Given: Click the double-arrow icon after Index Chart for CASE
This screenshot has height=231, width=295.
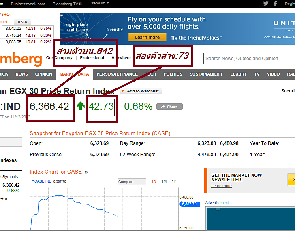Looking at the screenshot, I should [86, 172].
